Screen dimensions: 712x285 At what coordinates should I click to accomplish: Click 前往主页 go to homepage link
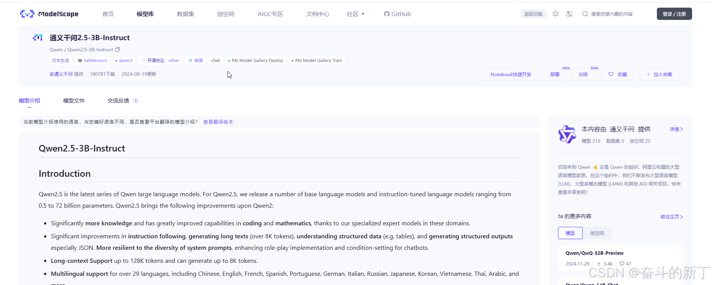coord(672,217)
